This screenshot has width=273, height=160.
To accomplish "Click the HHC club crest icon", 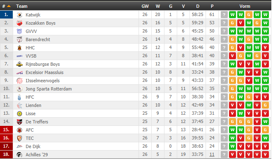I will (19, 48).
